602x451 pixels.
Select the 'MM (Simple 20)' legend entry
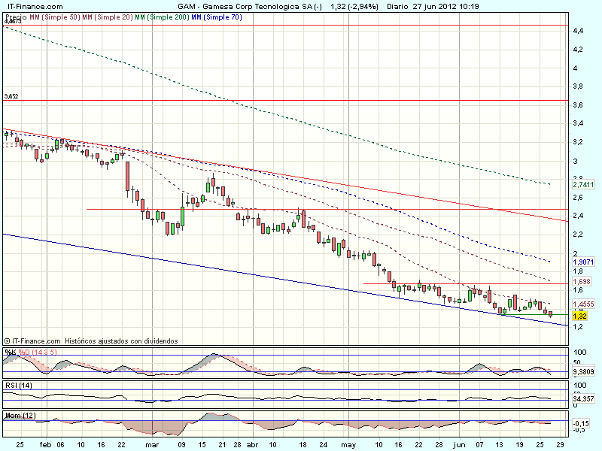point(108,17)
